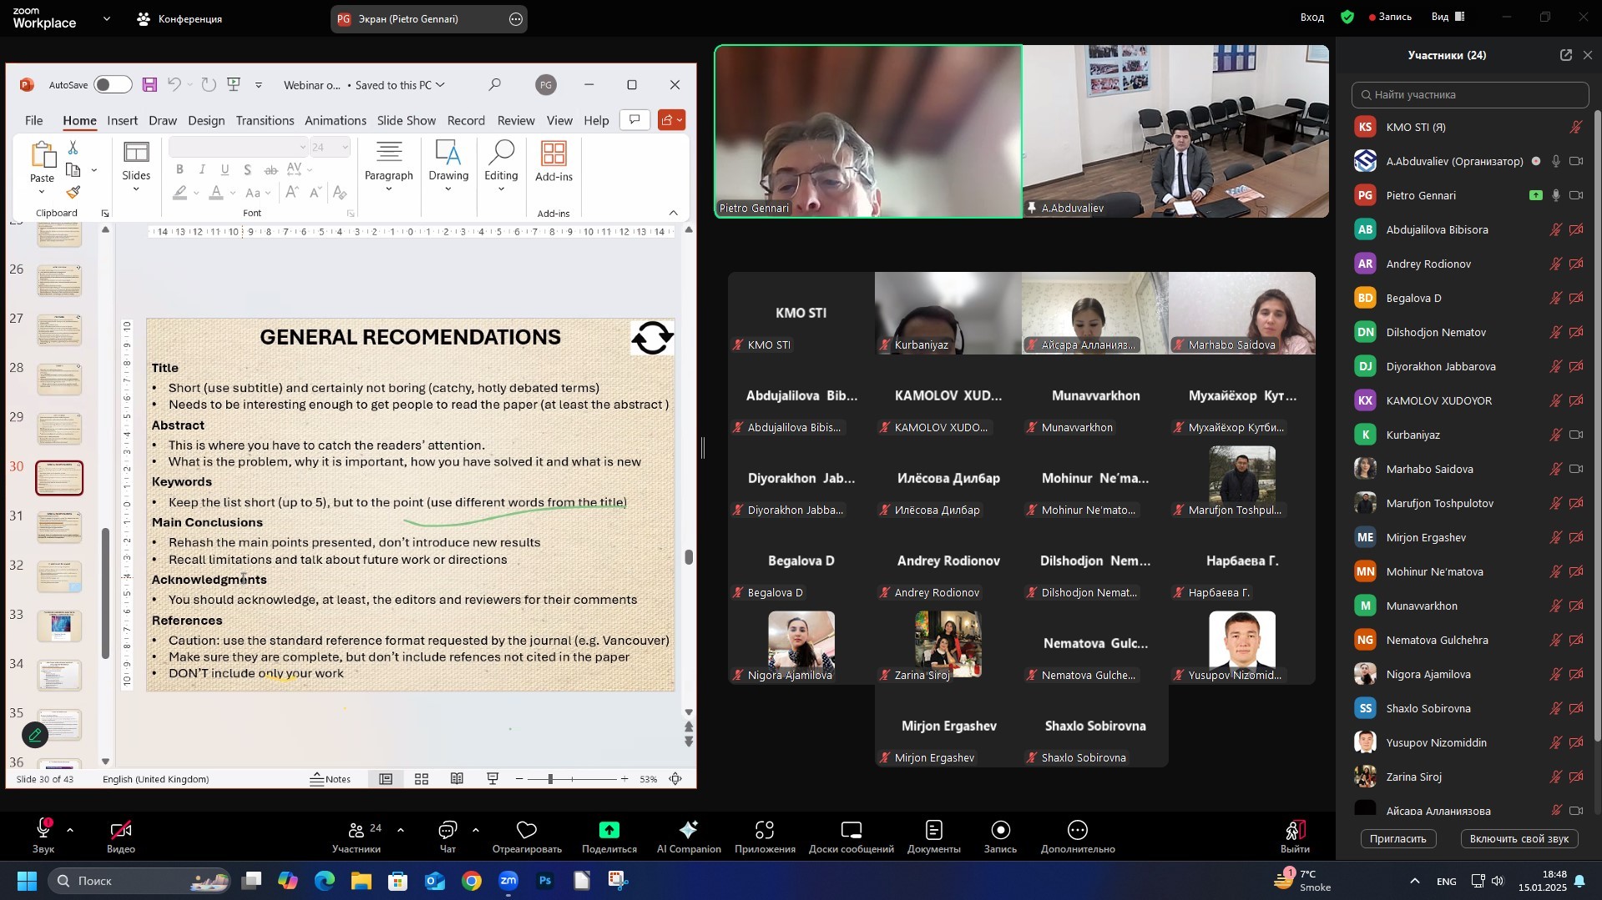Open Zoom Whiteboards icon
Screen dimensions: 1602x900
click(851, 830)
